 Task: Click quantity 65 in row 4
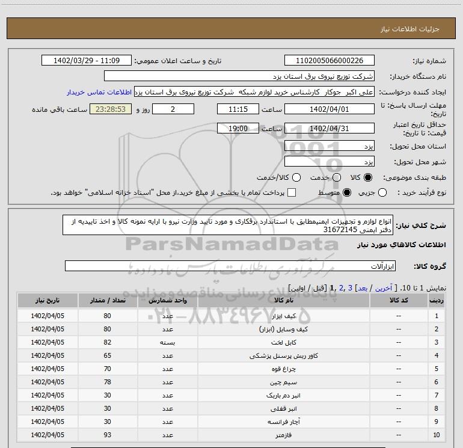108,355
